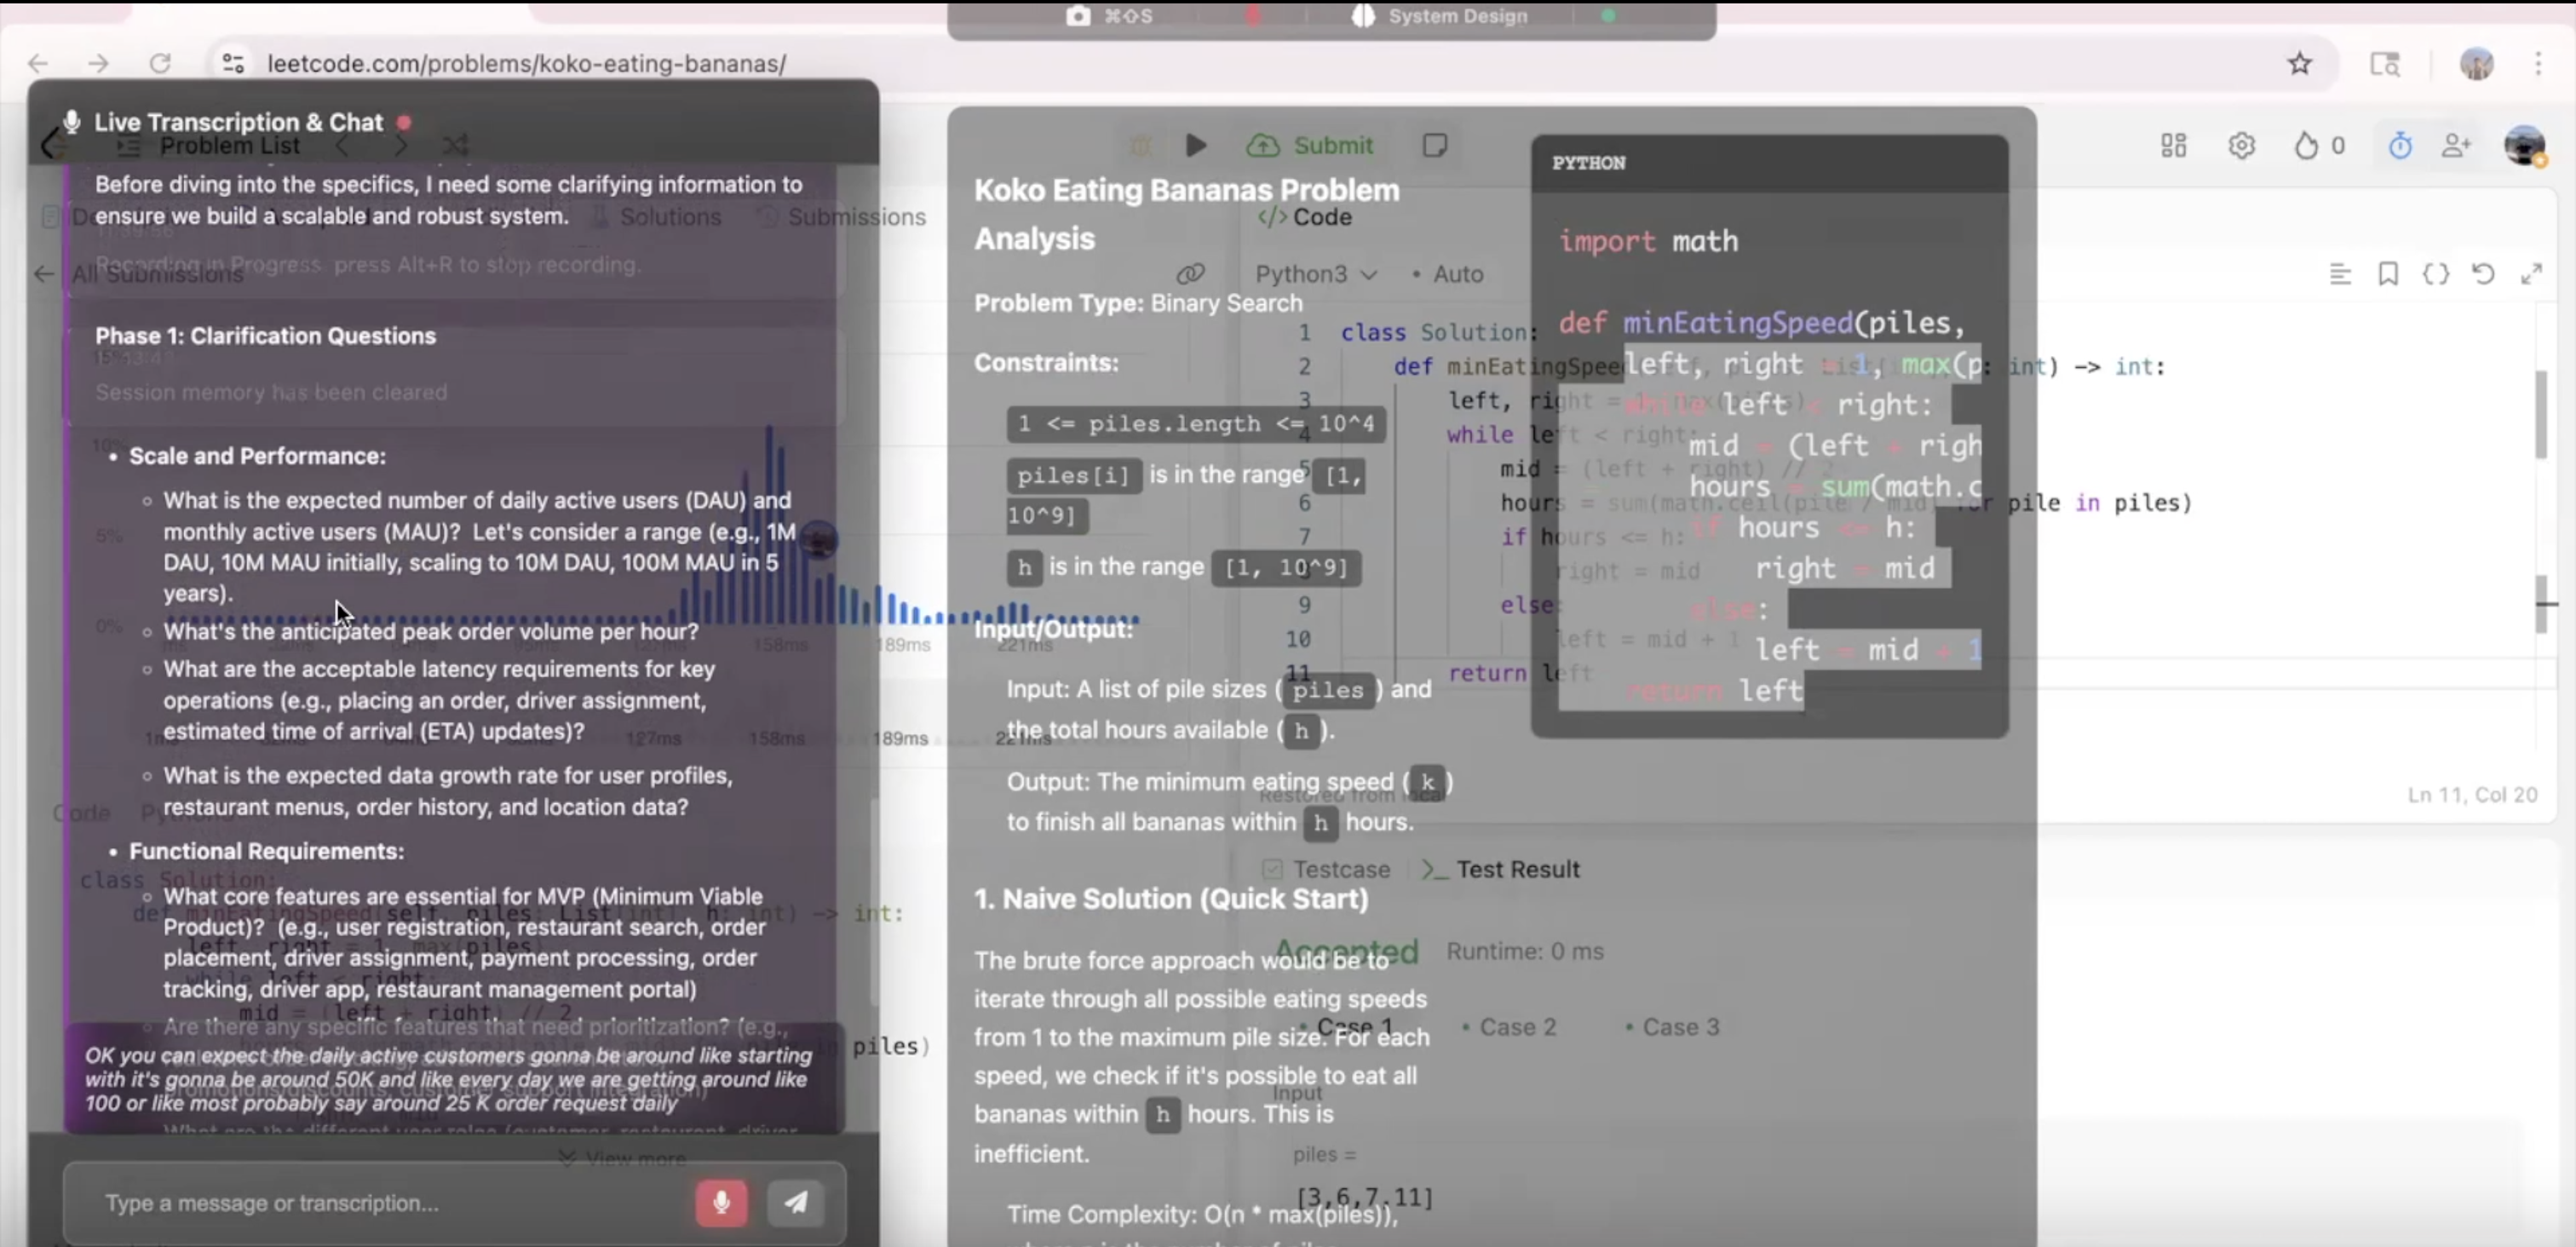Screen dimensions: 2576x1247
Task: Click the shuffle problem icon
Action: [x=455, y=146]
